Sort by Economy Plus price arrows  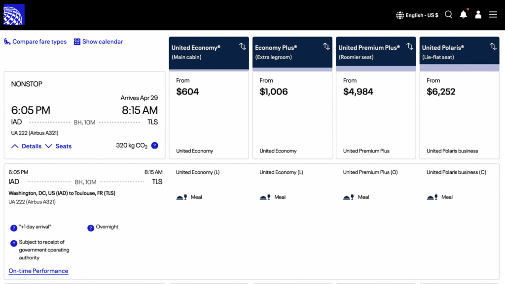326,47
